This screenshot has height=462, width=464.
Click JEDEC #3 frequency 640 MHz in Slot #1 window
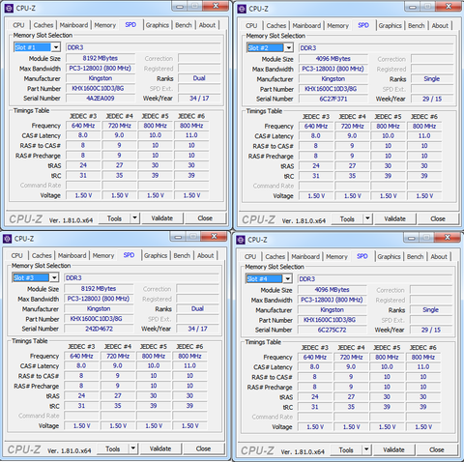83,126
